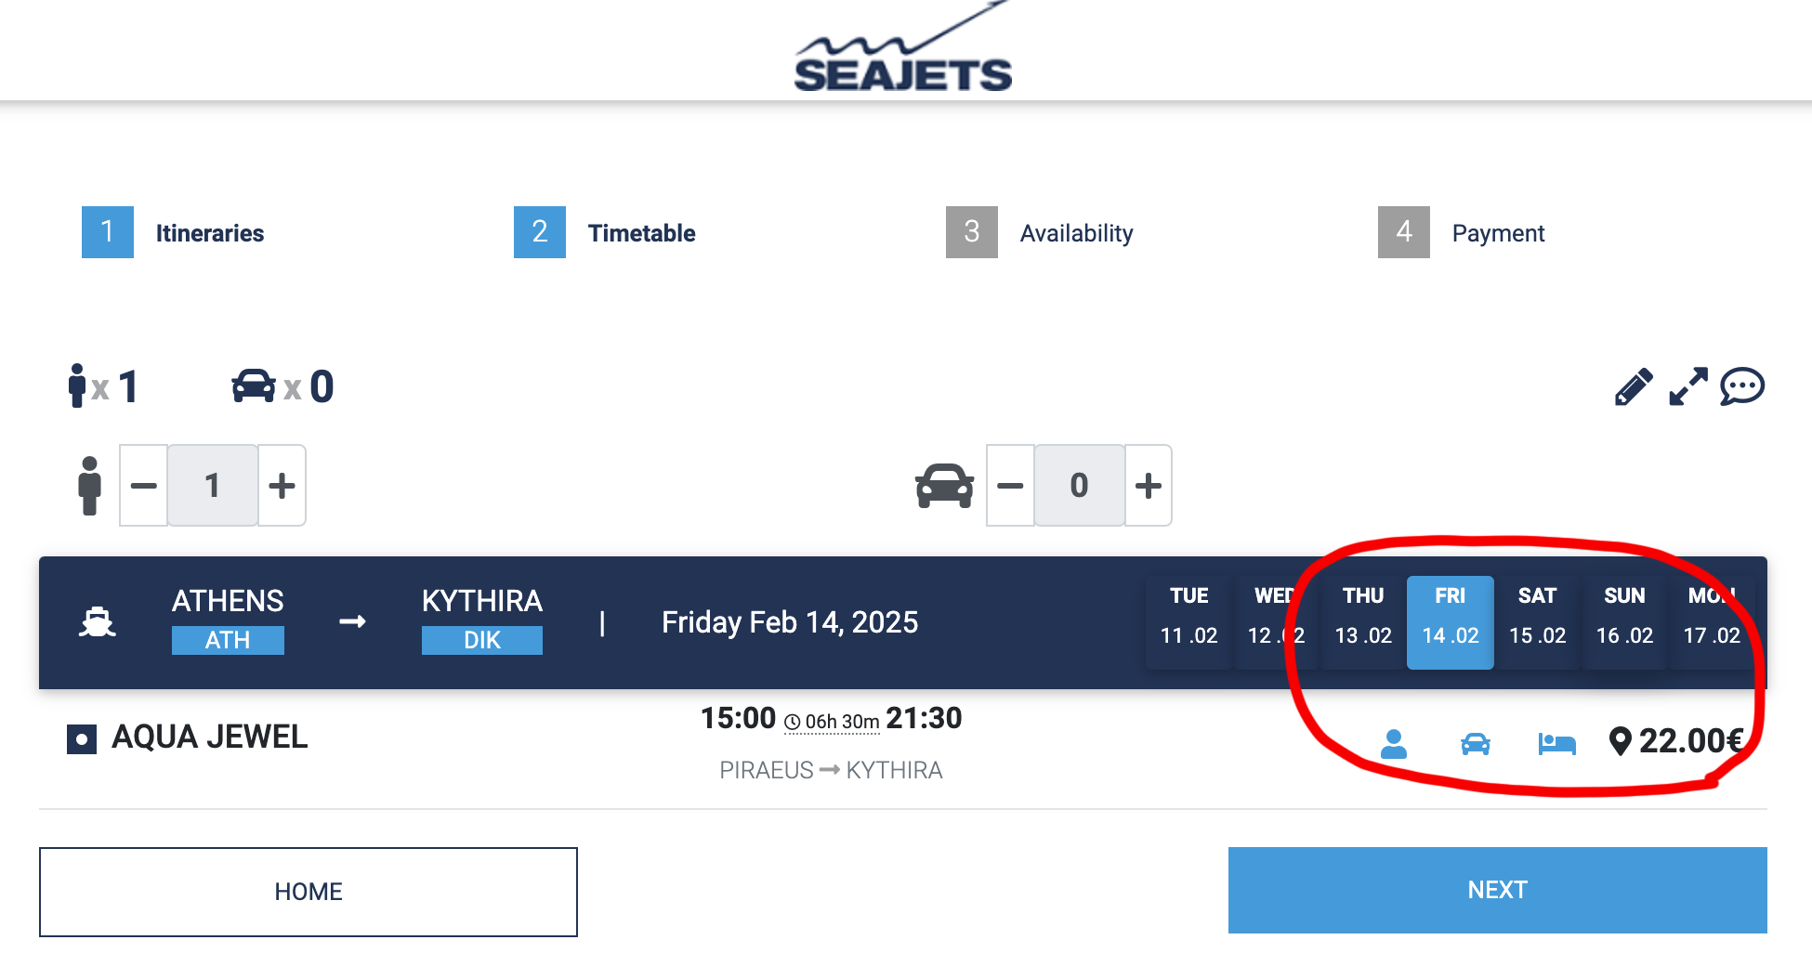Open the chat bubble icon
This screenshot has width=1812, height=966.
(1741, 386)
